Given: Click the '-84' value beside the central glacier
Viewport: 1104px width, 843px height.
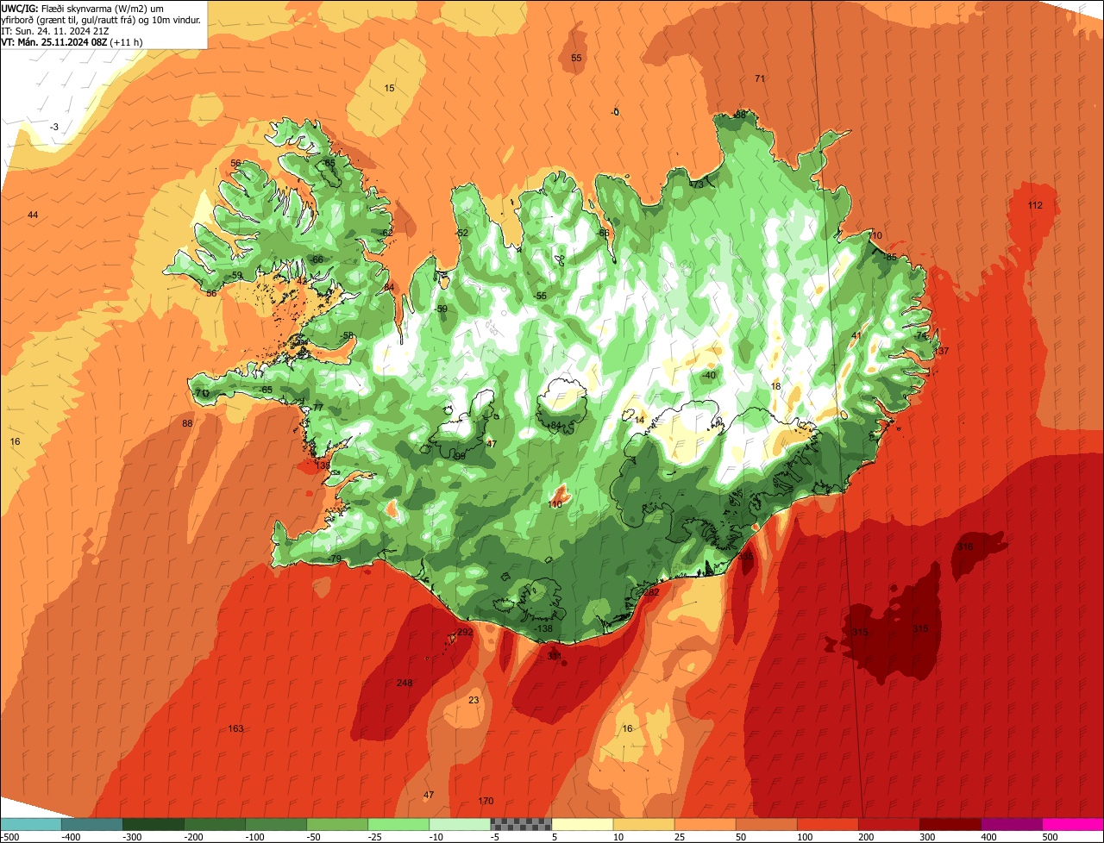Looking at the screenshot, I should [553, 426].
